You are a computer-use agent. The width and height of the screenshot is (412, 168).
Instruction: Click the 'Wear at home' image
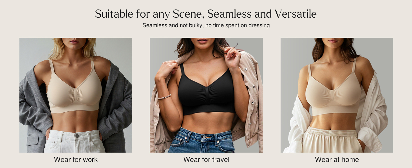(x=337, y=95)
